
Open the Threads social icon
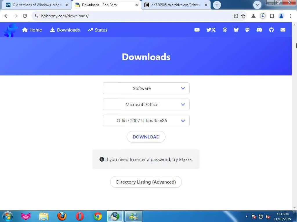tap(225, 30)
